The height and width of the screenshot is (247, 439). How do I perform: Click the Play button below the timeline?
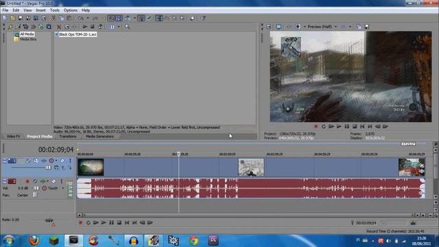tap(104, 222)
